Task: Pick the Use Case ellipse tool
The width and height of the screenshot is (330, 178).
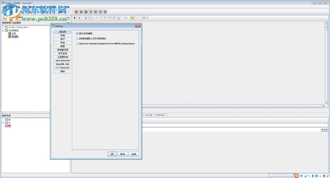Action: click(x=91, y=18)
